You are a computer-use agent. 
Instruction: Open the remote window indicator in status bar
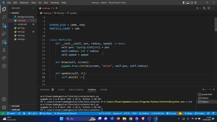pos(3,114)
